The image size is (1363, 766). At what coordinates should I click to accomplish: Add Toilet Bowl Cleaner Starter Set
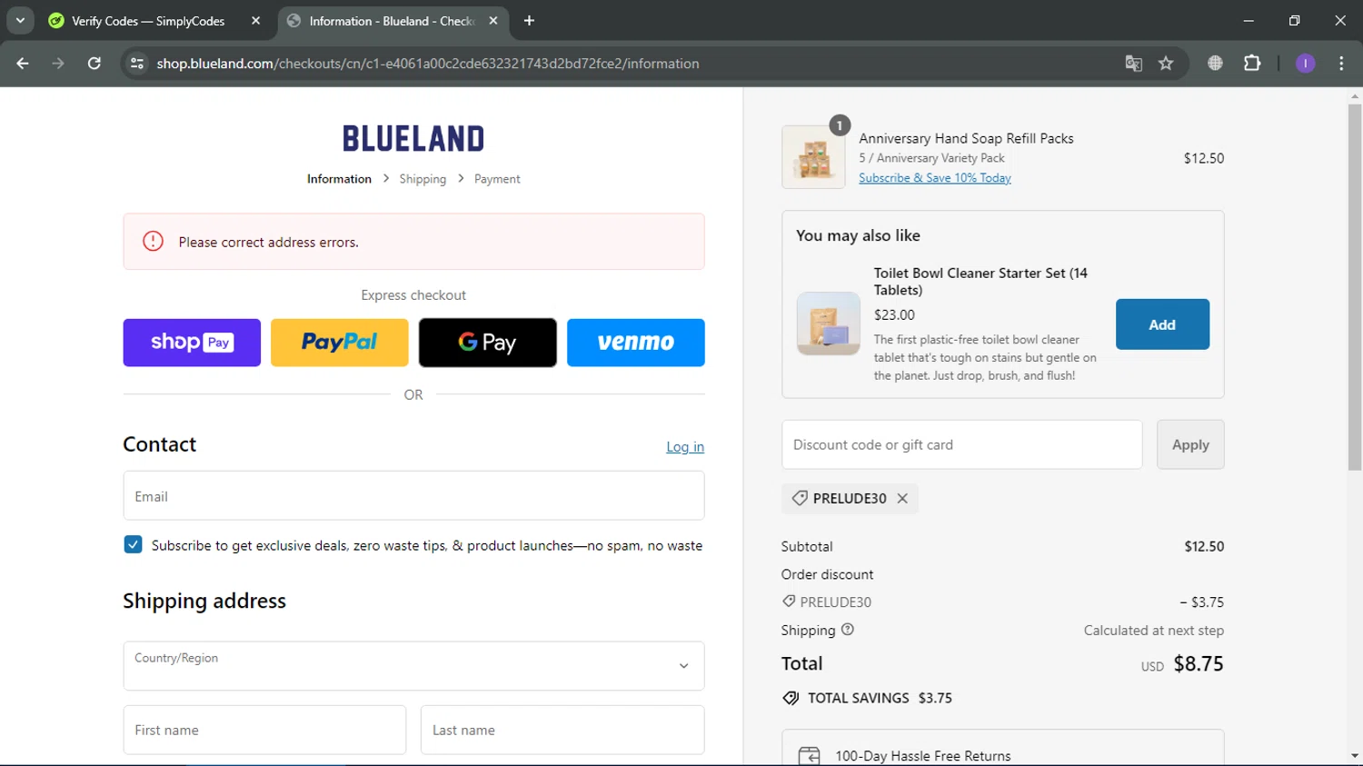coord(1162,324)
